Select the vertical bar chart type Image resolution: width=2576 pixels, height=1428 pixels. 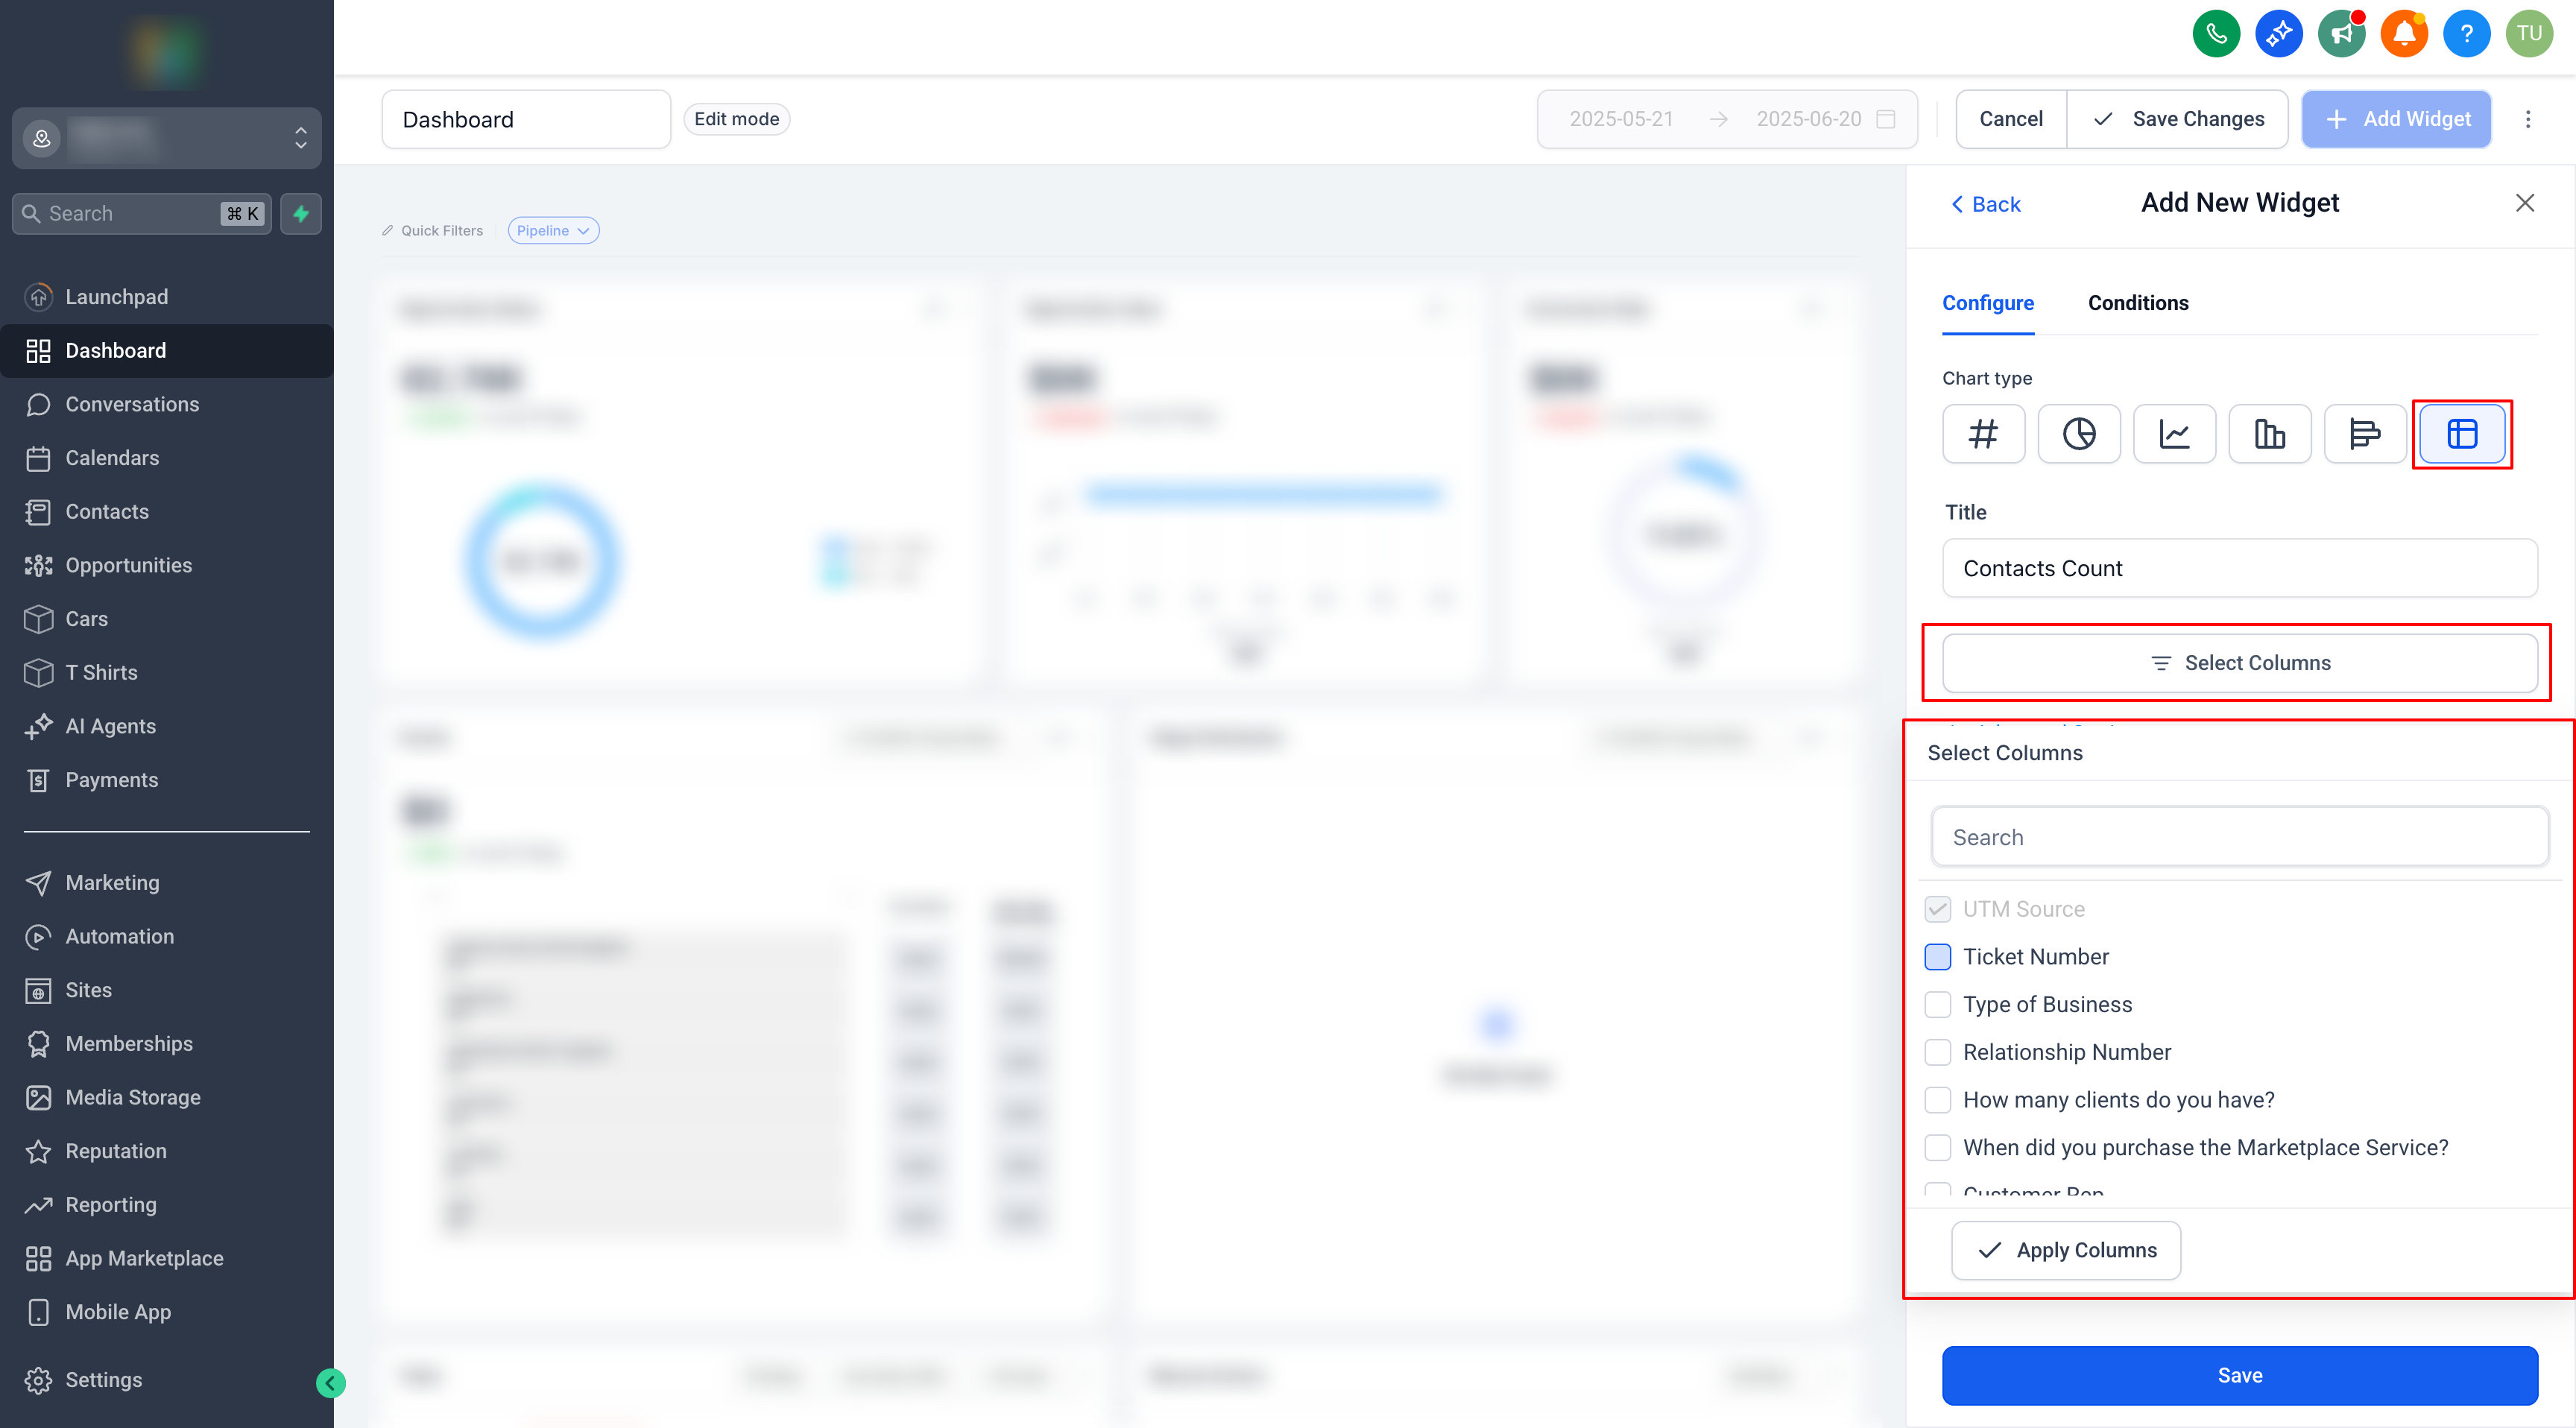pos(2269,434)
